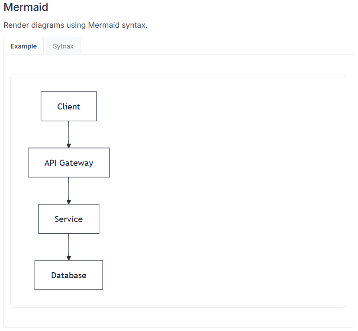The image size is (358, 331).
Task: Click the word 'Gateway' in the diagram
Action: (x=76, y=163)
